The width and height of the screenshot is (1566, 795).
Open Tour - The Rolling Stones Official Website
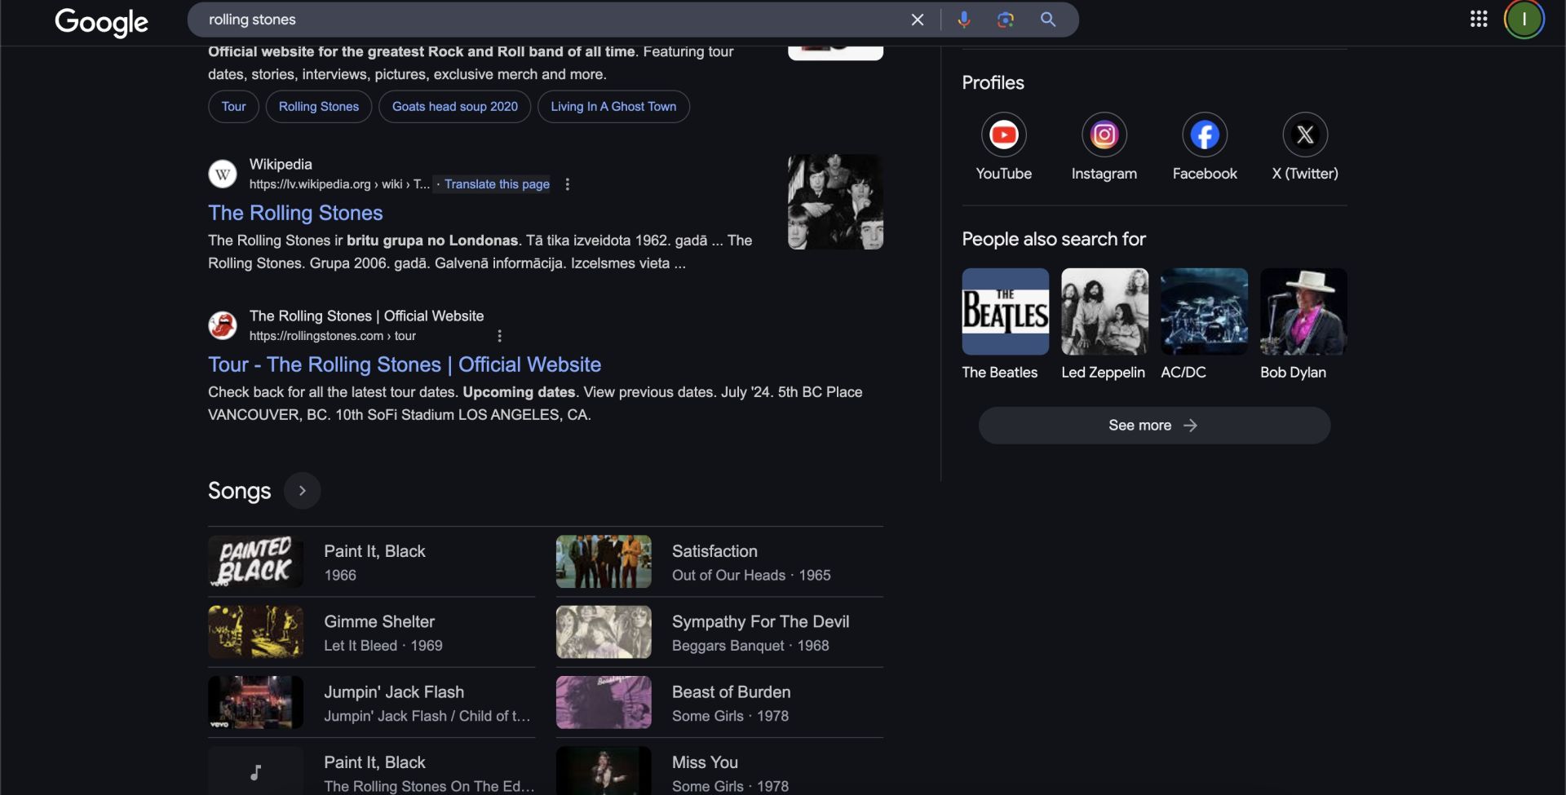(x=405, y=364)
